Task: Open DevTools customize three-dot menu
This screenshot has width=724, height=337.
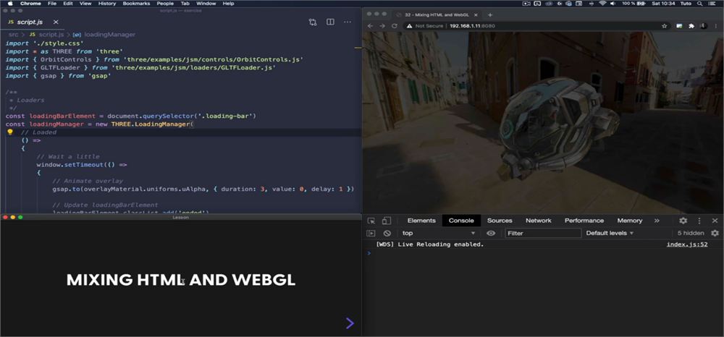Action: [x=699, y=221]
